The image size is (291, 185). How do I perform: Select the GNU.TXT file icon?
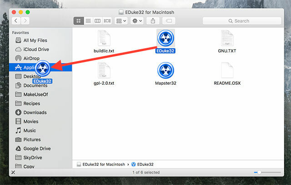click(x=227, y=38)
